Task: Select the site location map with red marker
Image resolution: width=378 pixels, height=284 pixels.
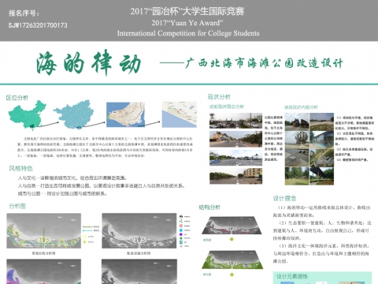Action: coord(180,114)
